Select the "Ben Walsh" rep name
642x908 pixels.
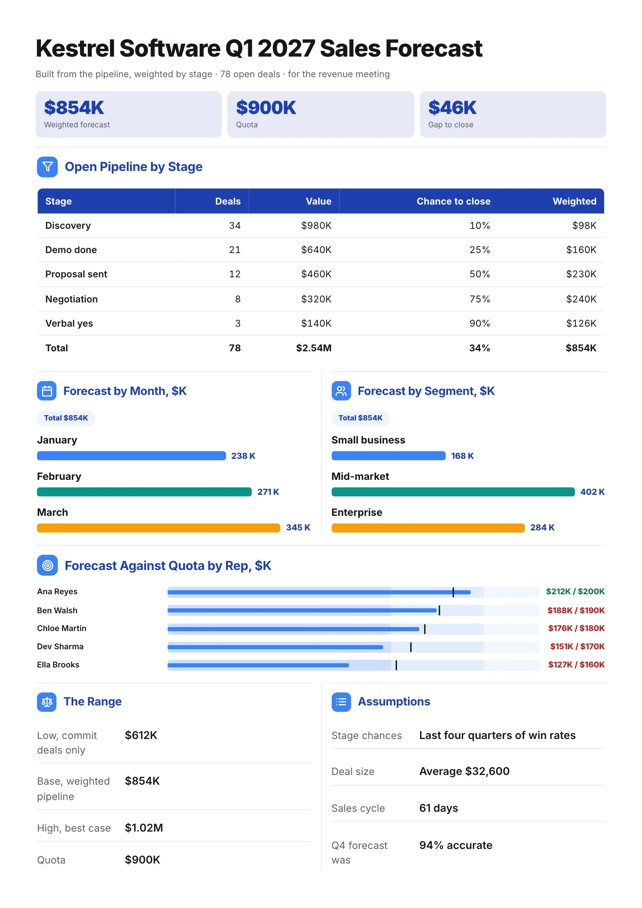[57, 610]
